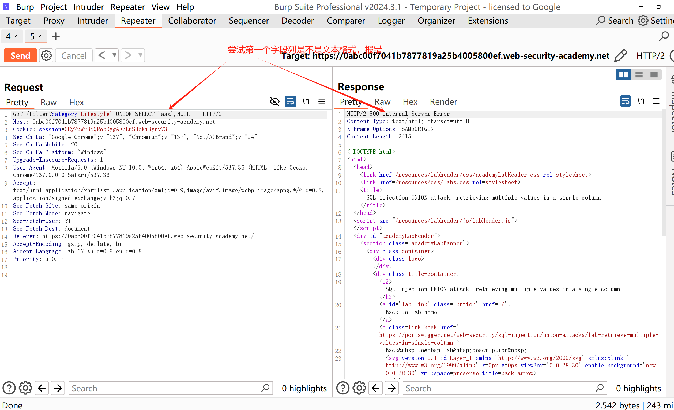Expand the history back dropdown arrow

click(x=114, y=55)
